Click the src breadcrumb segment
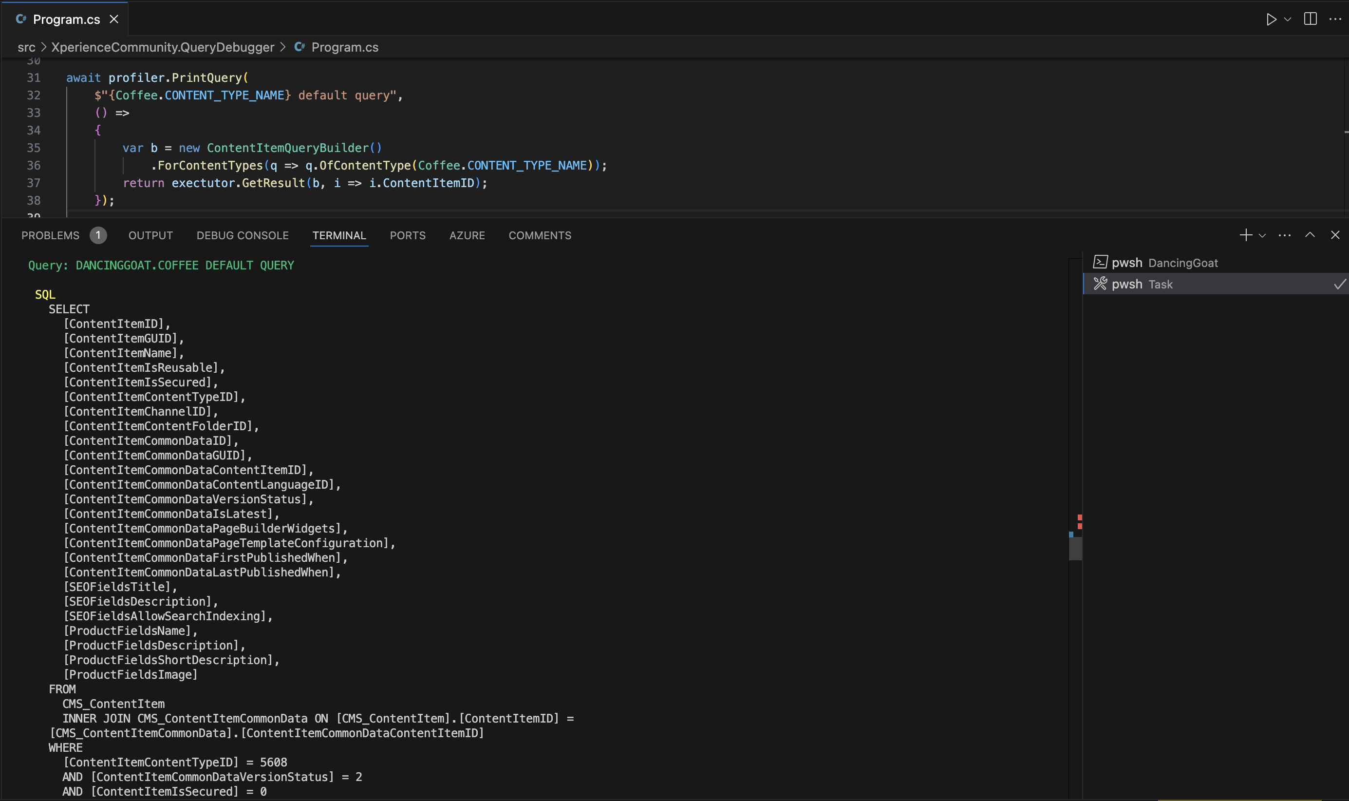1349x801 pixels. tap(26, 47)
